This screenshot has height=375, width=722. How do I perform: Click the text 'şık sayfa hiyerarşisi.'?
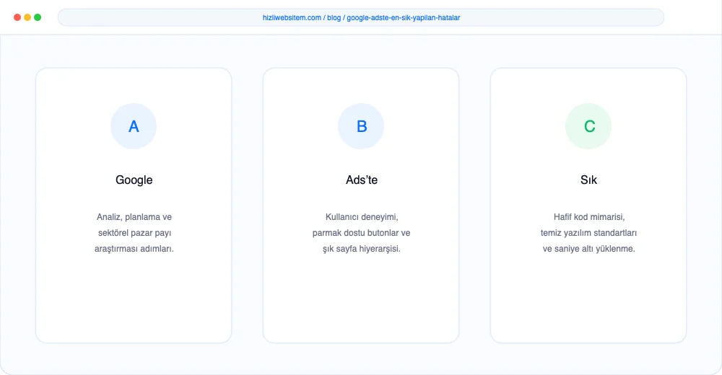tap(362, 249)
